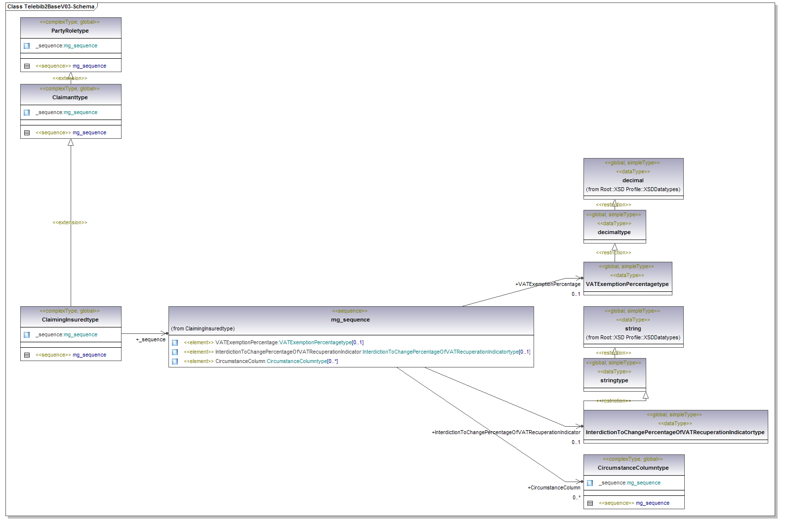Click the inheritance arrowhead below the Claimanttype class
Viewport: 788px width, 526px height.
point(71,142)
